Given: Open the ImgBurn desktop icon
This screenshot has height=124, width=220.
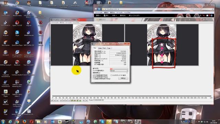Looking at the screenshot, I should click(5, 33).
